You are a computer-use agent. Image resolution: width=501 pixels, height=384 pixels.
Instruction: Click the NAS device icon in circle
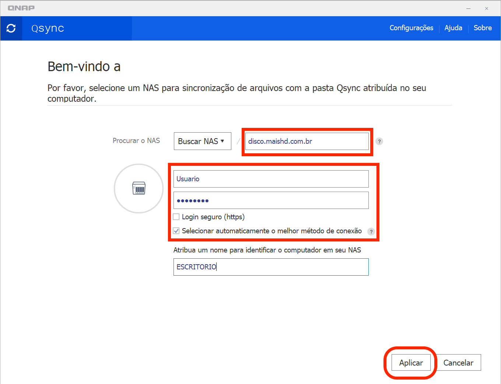[x=139, y=188]
